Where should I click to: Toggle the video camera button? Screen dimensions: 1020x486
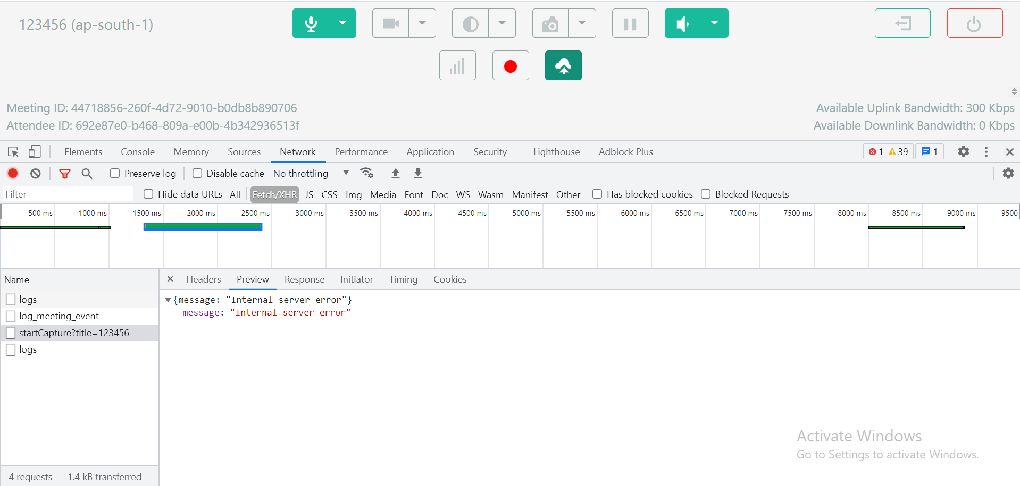[x=391, y=23]
